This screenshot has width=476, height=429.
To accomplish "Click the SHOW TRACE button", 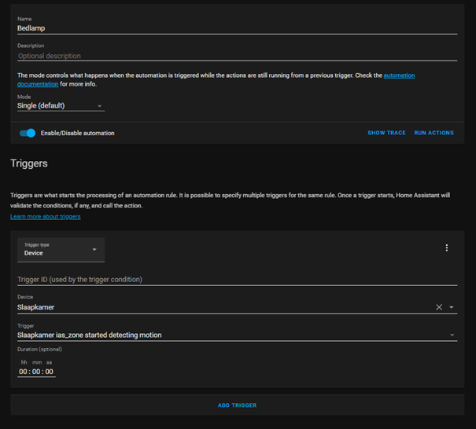I will tap(386, 133).
